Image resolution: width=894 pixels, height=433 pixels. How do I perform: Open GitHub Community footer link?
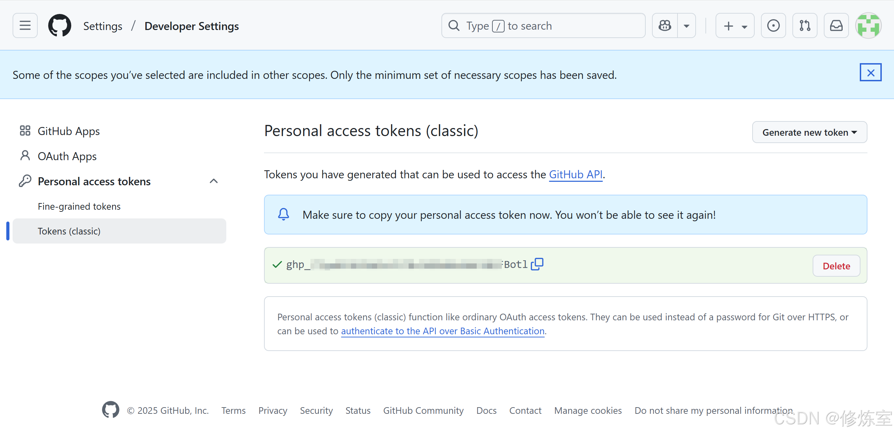tap(423, 411)
